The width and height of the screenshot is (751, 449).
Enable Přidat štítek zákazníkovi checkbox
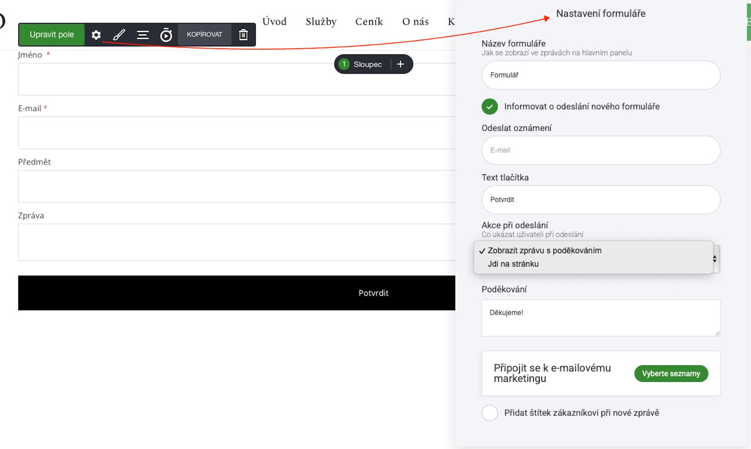coord(490,413)
